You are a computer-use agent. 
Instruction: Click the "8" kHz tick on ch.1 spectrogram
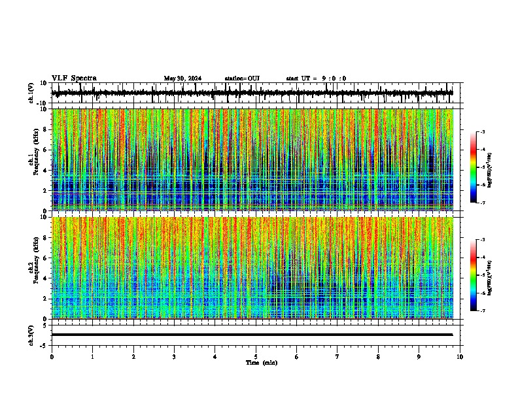point(45,129)
